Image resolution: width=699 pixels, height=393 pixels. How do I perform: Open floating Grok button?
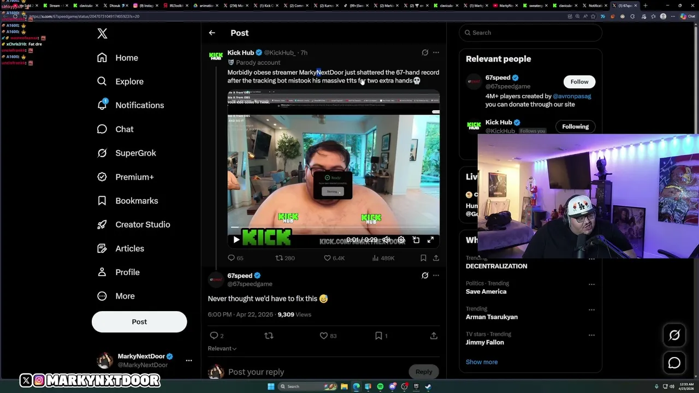[x=674, y=336]
